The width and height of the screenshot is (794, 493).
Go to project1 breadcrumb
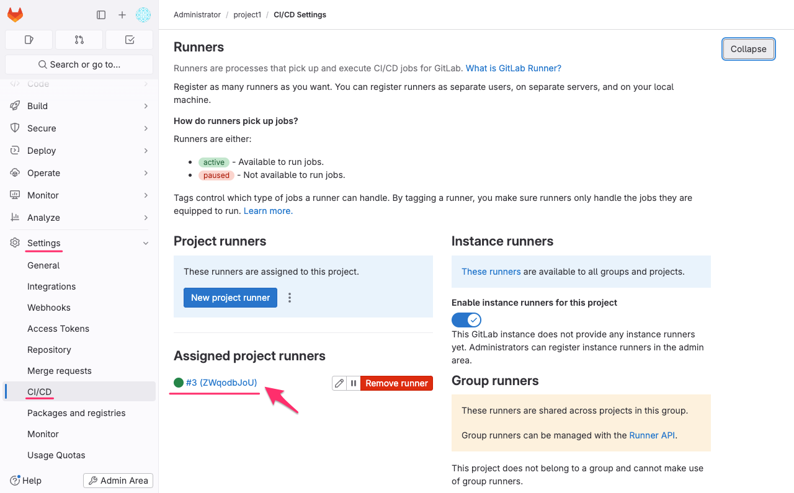coord(248,15)
